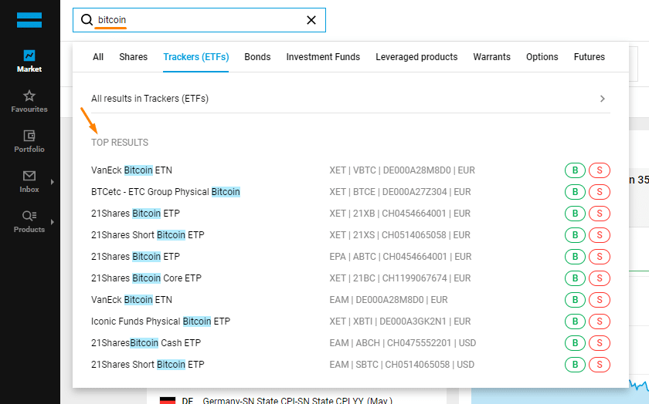Open 21Shares Bitcoin ETP XET 21XB result
Image resolution: width=649 pixels, height=404 pixels.
click(135, 213)
